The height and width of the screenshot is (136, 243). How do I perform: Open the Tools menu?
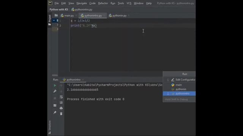click(x=121, y=3)
